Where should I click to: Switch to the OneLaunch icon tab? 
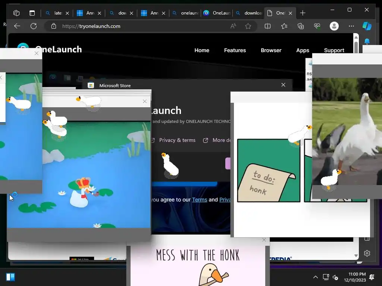(217, 13)
